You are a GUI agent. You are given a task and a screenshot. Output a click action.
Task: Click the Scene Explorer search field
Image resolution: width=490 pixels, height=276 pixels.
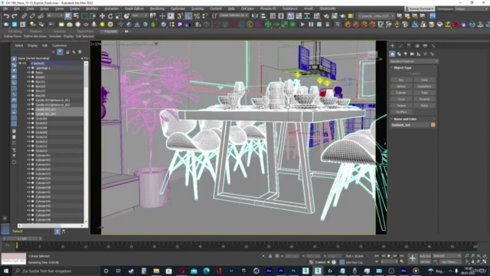point(31,52)
